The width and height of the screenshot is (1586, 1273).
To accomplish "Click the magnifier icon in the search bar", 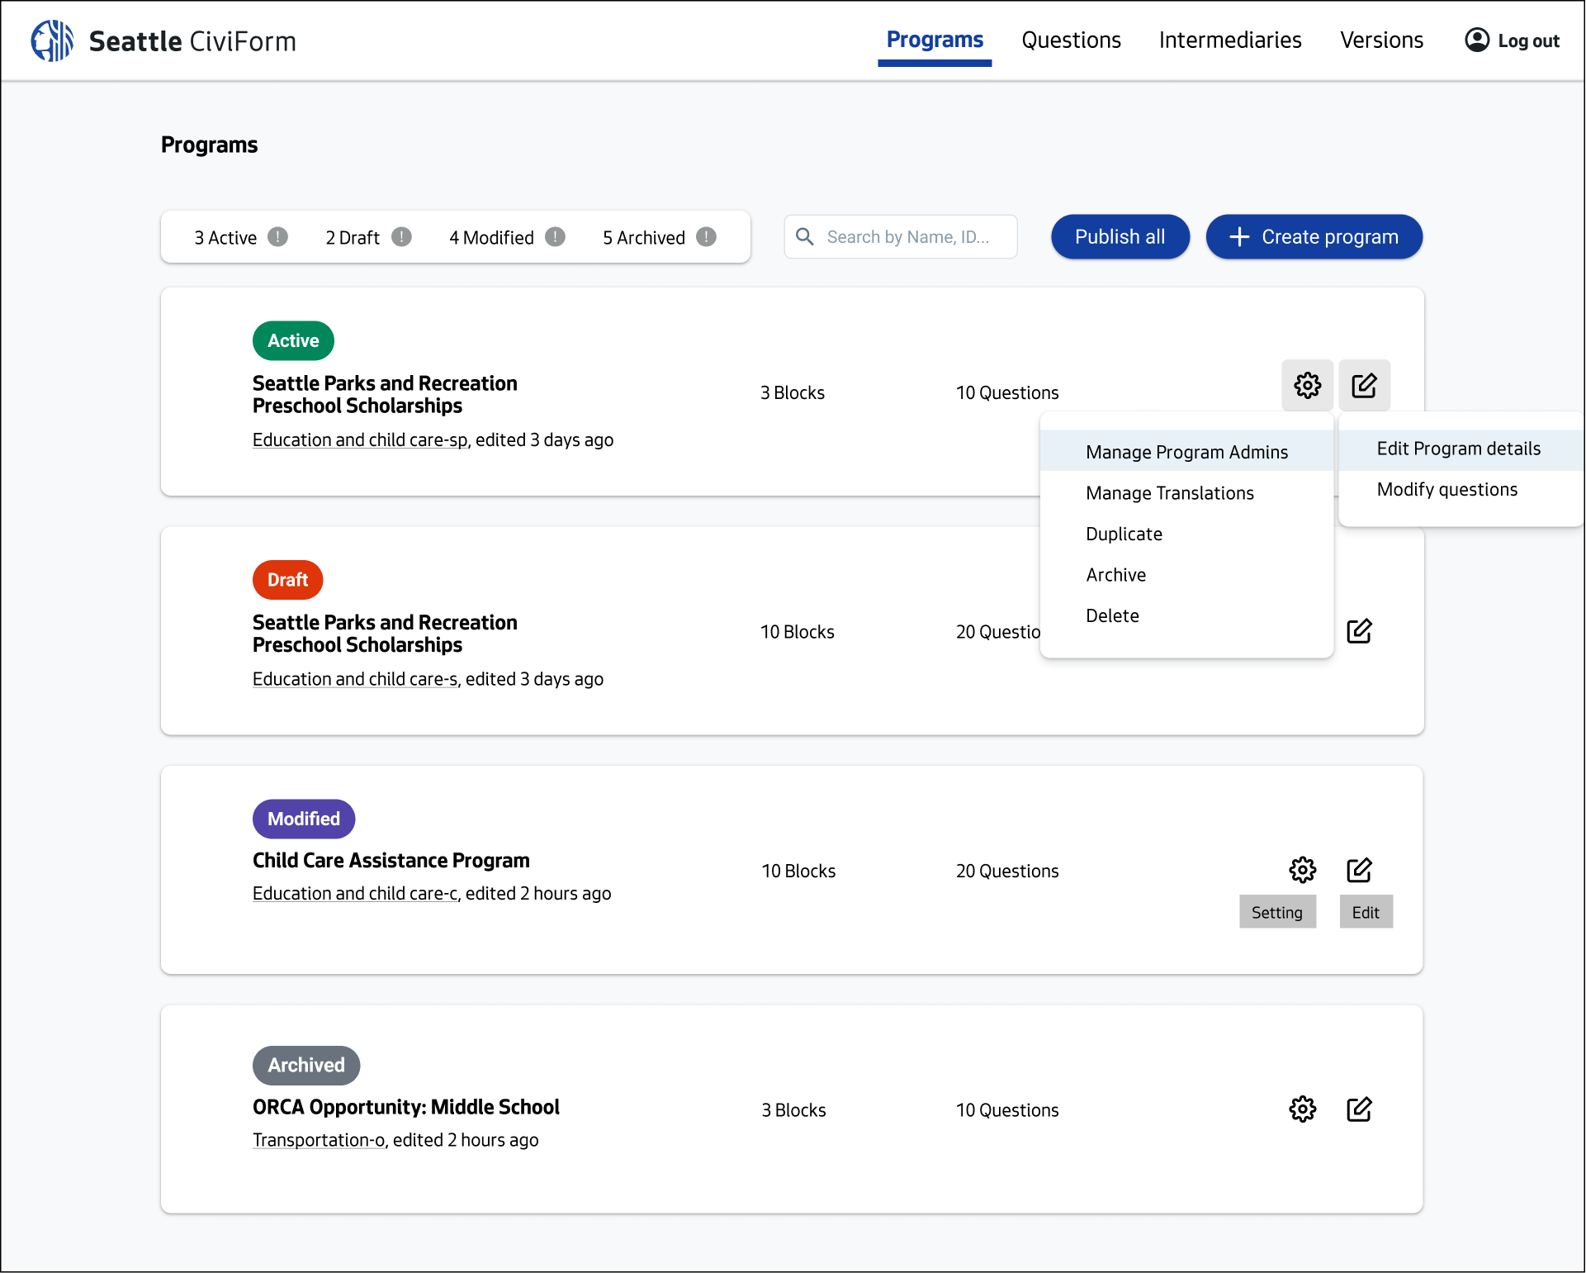I will [805, 236].
